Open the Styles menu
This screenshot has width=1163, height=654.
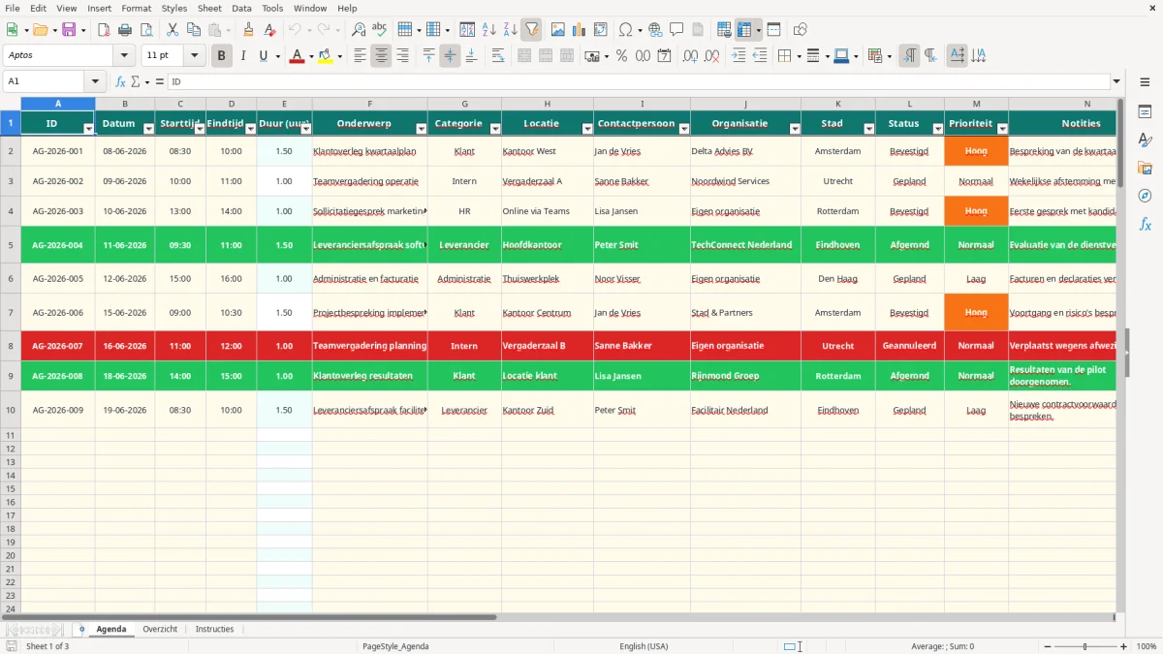[x=174, y=8]
